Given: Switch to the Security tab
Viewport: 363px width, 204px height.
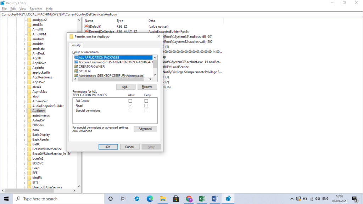Looking at the screenshot, I should pos(76,45).
